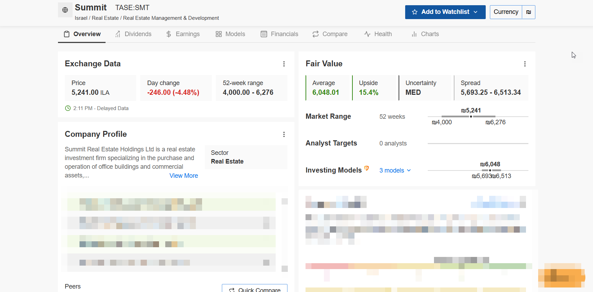The image size is (593, 292).
Task: Expand the 3 models dropdown
Action: tap(395, 170)
